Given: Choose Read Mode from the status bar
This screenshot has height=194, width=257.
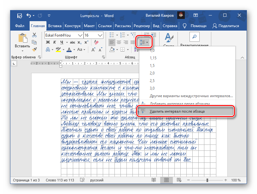Looking at the screenshot, I should click(x=154, y=180).
